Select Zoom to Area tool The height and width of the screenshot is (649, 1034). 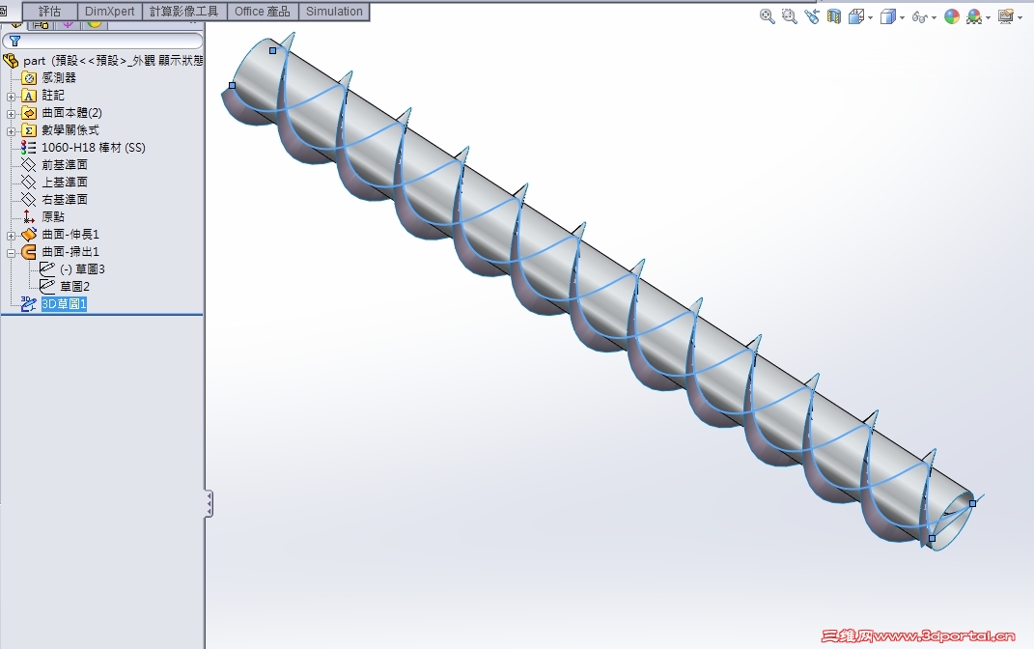[x=790, y=16]
